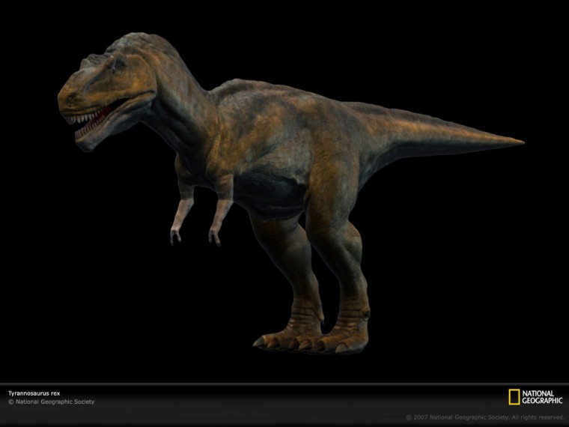Click the 2007 copyright notice text
569x427 pixels.
484,417
